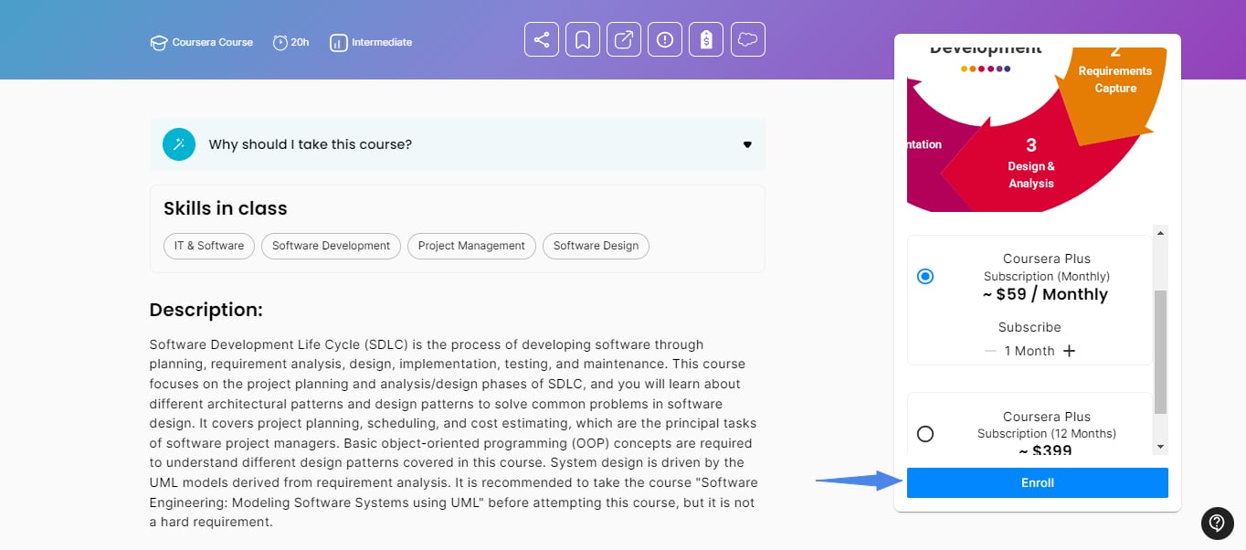The width and height of the screenshot is (1246, 550).
Task: Select Coursera Plus Monthly subscription radio
Action: [x=925, y=276]
